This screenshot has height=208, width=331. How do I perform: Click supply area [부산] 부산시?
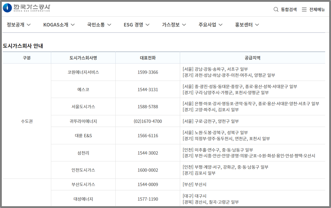click(x=194, y=184)
